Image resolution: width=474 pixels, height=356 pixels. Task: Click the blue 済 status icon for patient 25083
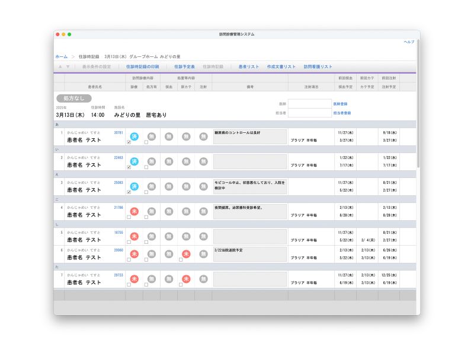[134, 186]
